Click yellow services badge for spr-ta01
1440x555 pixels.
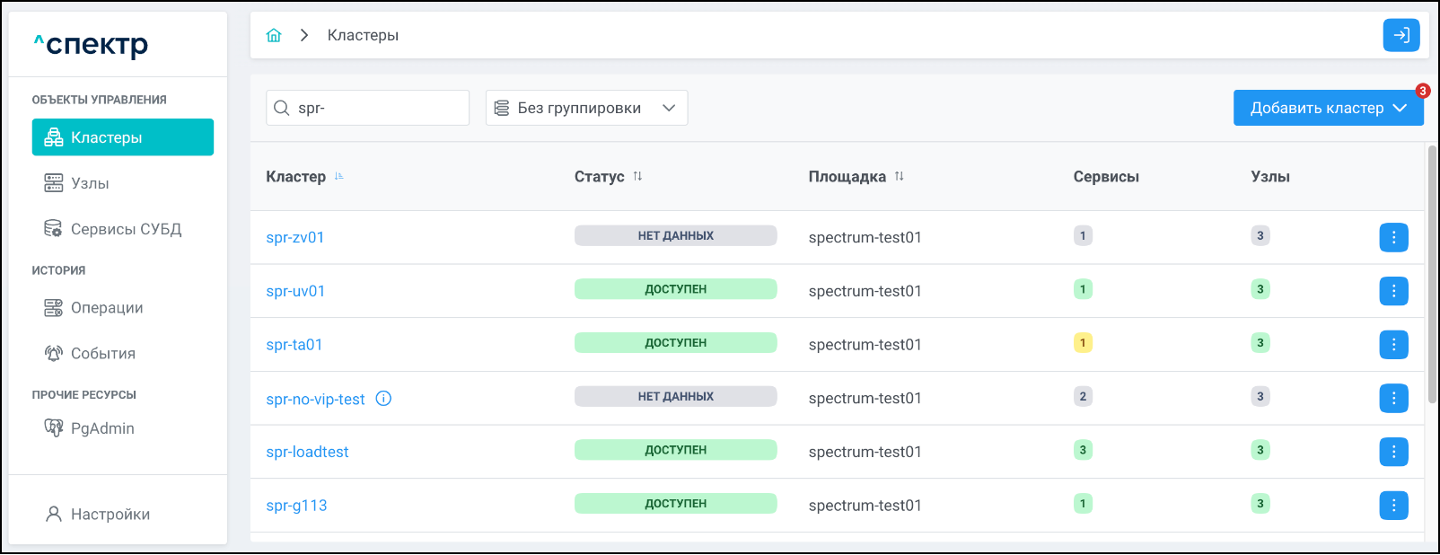click(1083, 343)
